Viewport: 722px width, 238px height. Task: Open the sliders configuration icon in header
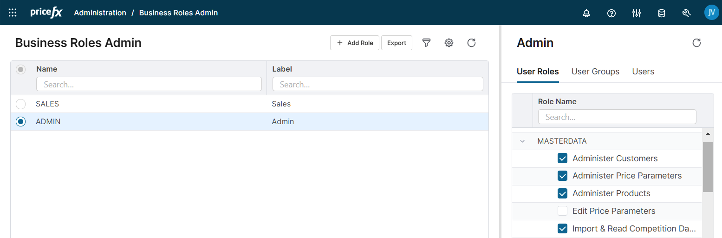click(637, 13)
